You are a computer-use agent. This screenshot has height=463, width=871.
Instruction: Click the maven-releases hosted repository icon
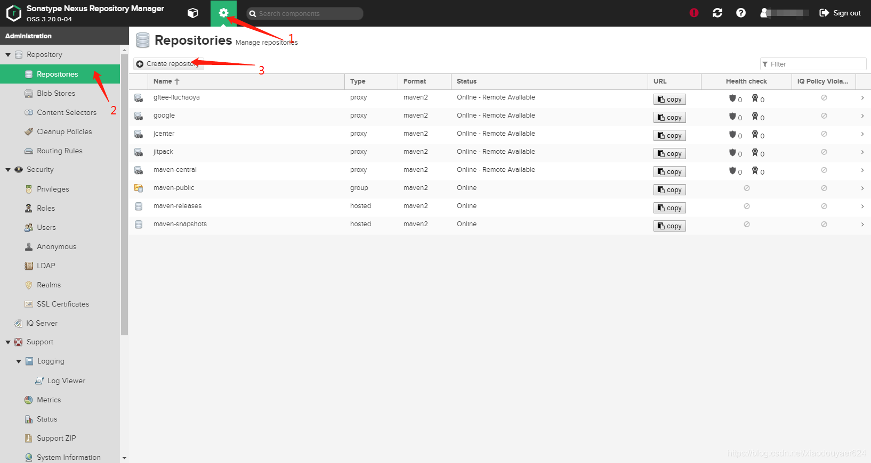click(x=139, y=206)
